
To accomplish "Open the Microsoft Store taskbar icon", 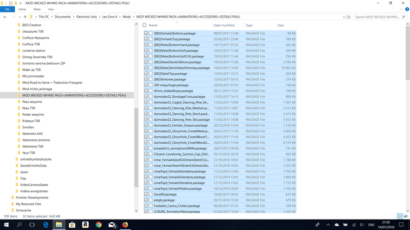I will tap(72, 225).
